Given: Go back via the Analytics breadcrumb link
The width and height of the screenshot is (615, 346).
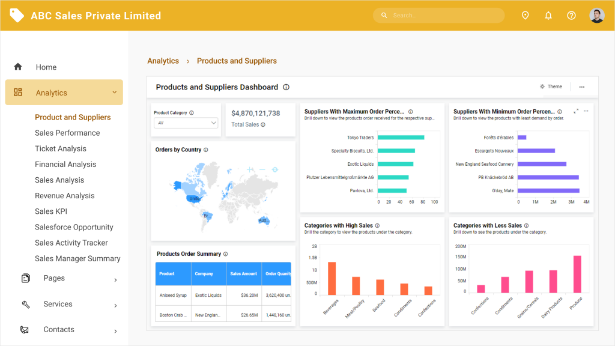Looking at the screenshot, I should 163,61.
